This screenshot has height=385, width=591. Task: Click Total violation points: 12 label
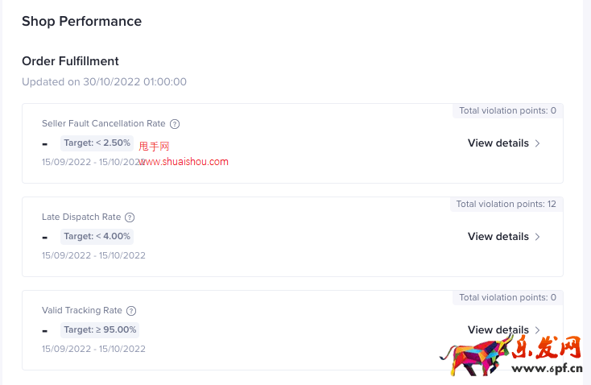tap(506, 205)
